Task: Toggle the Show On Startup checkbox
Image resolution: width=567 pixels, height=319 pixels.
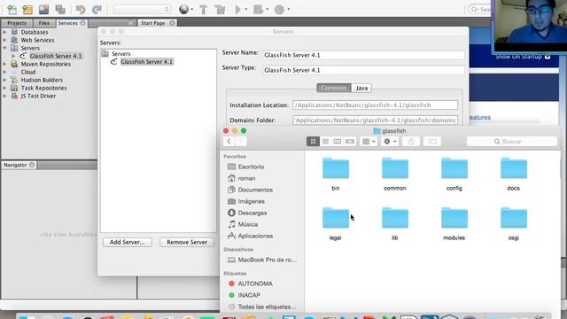Action: pos(548,57)
